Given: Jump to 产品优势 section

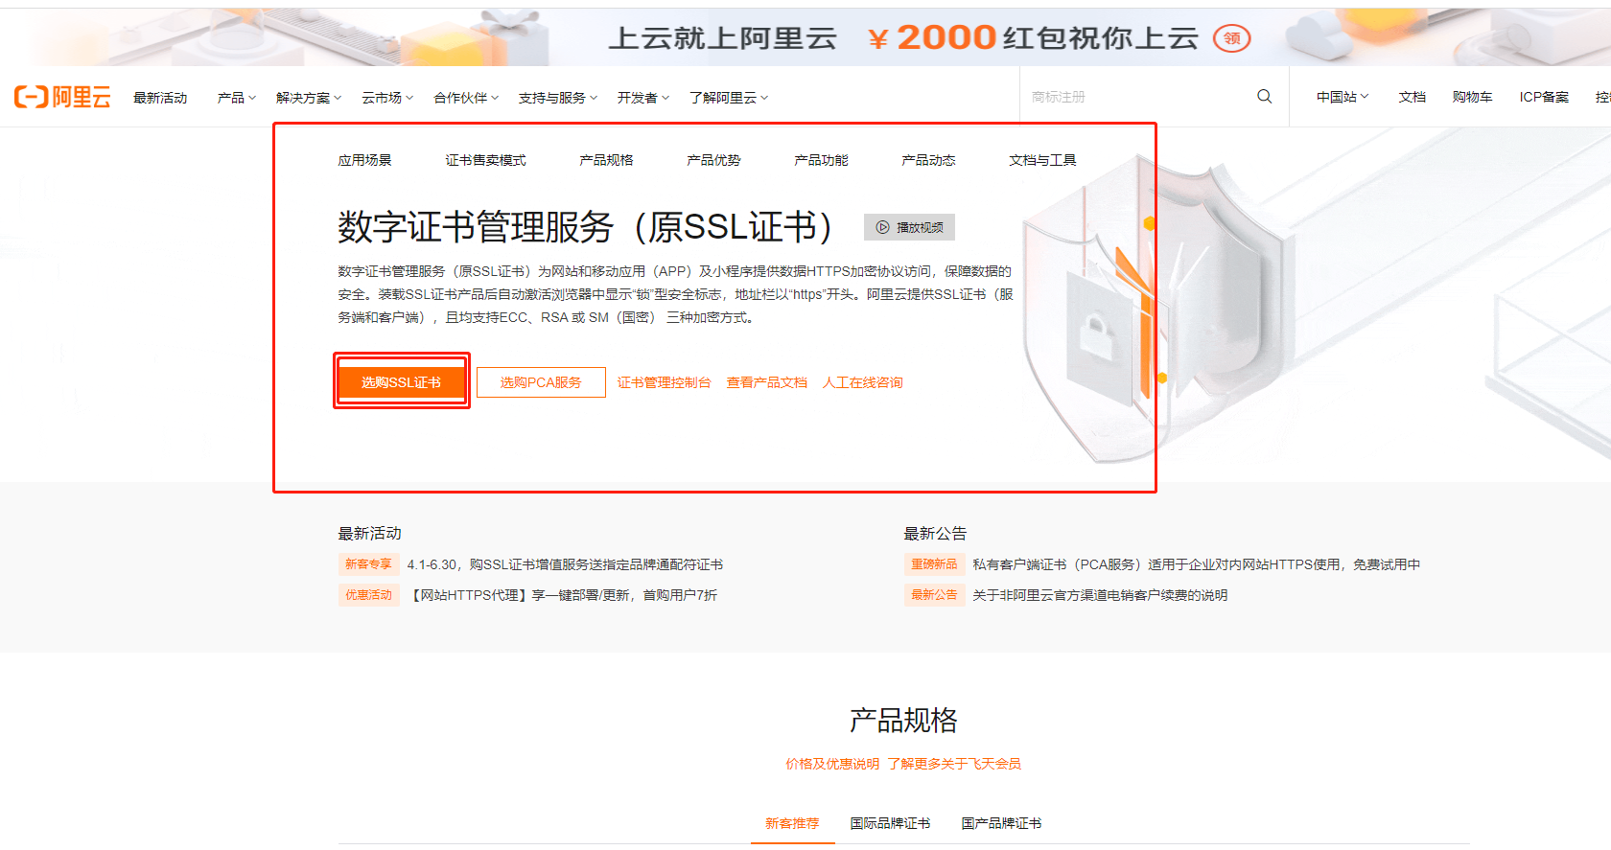Looking at the screenshot, I should pyautogui.click(x=713, y=160).
